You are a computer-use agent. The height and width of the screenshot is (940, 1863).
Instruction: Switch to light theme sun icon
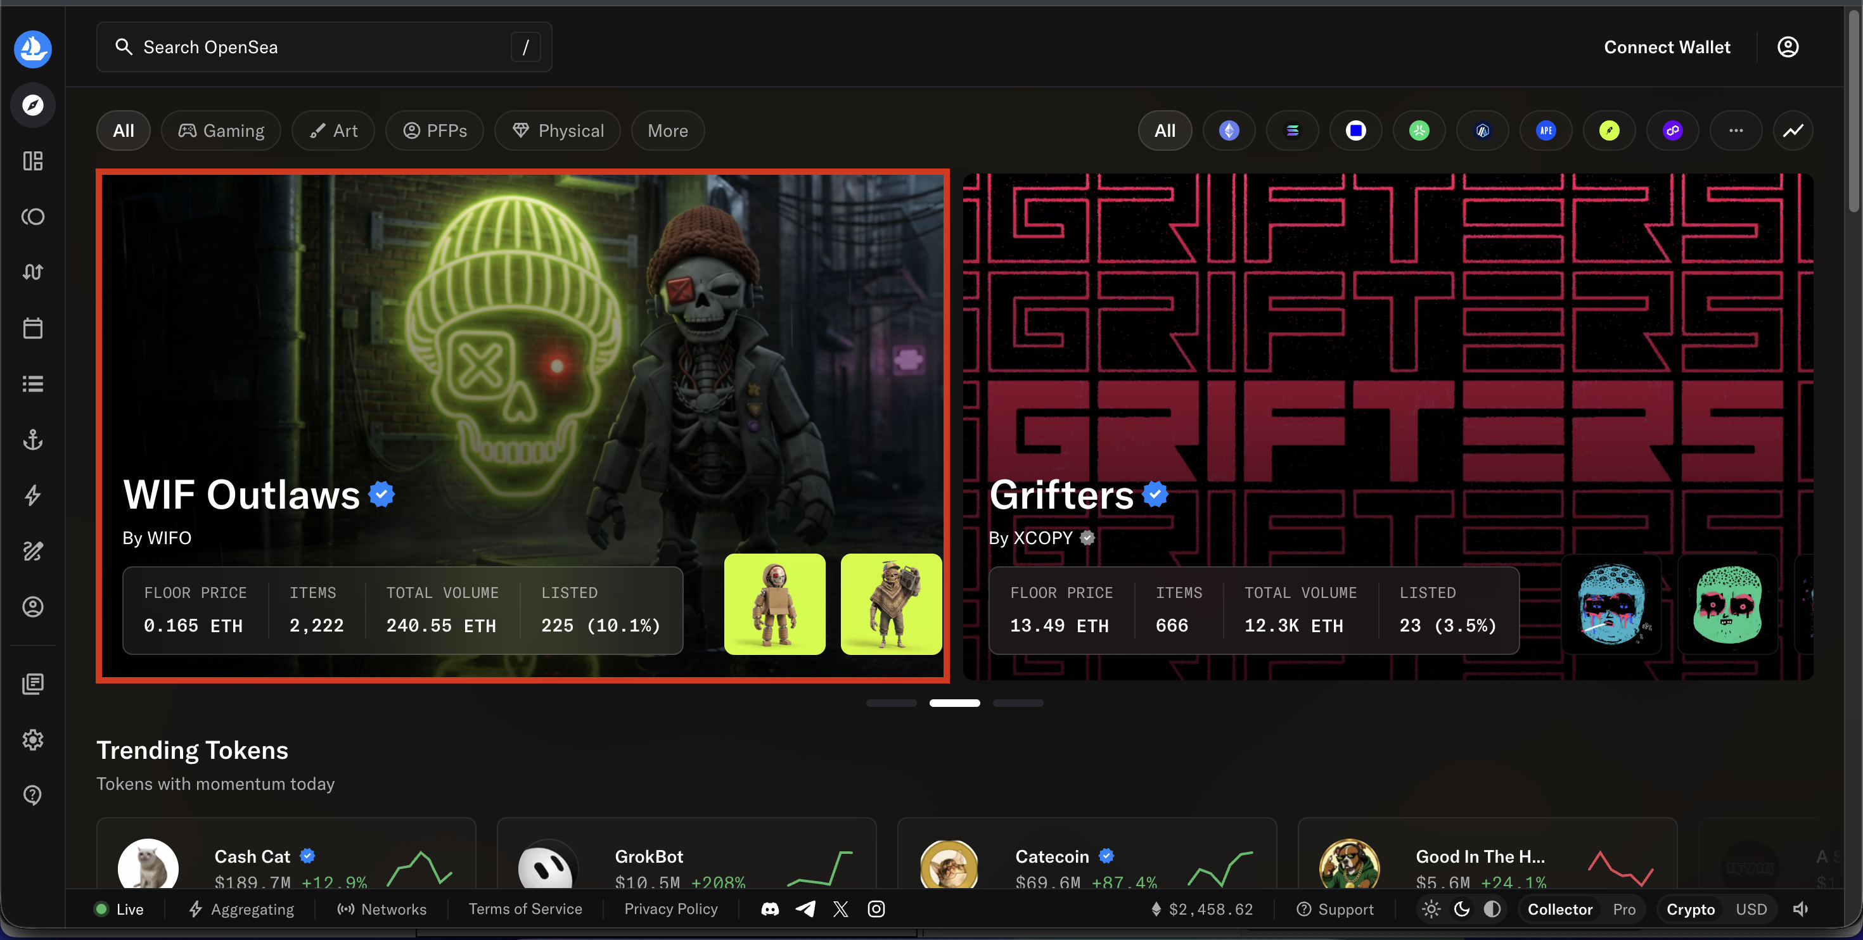1431,909
